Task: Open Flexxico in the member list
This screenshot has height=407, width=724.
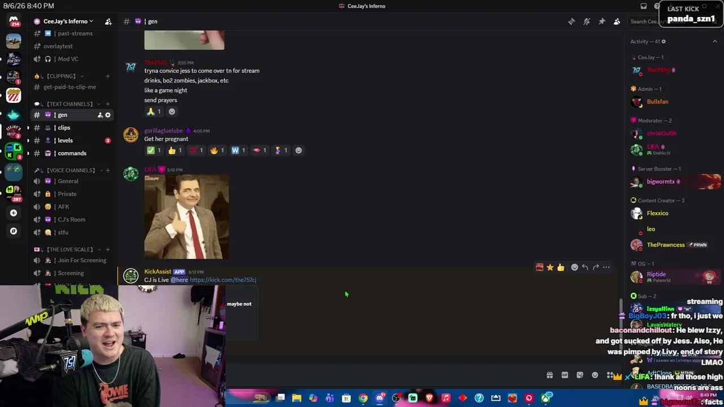Action: click(657, 214)
